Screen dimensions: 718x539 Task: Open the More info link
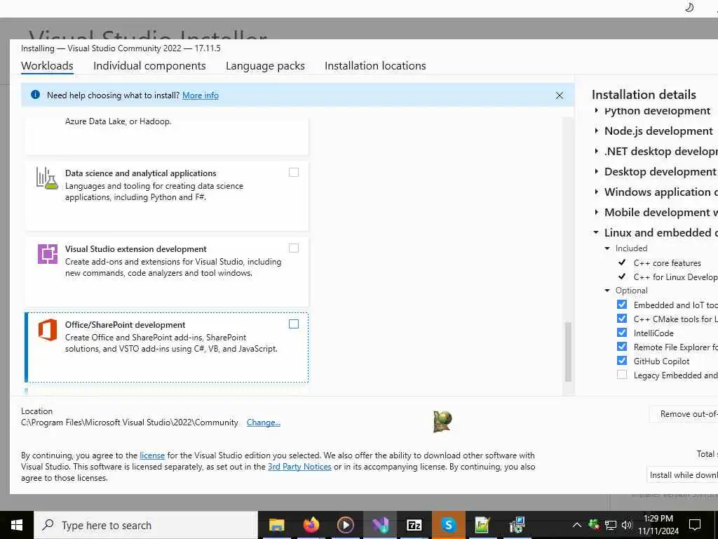pos(201,95)
